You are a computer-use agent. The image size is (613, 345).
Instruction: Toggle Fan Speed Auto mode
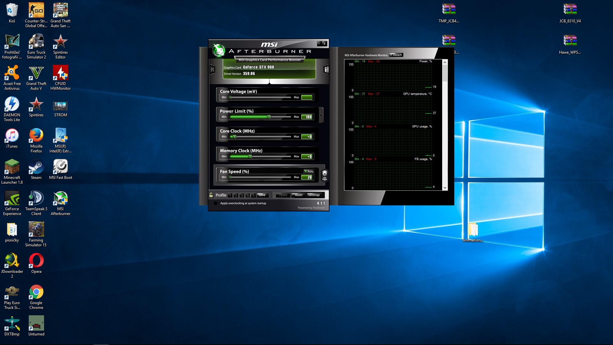309,171
